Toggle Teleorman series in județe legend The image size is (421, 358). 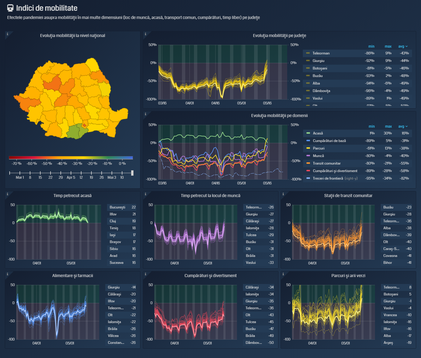(x=321, y=53)
